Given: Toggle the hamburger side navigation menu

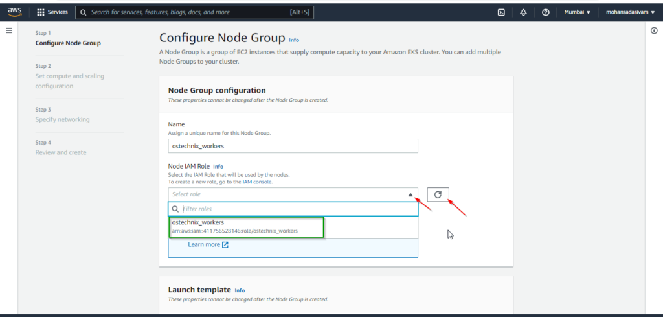Looking at the screenshot, I should (9, 30).
